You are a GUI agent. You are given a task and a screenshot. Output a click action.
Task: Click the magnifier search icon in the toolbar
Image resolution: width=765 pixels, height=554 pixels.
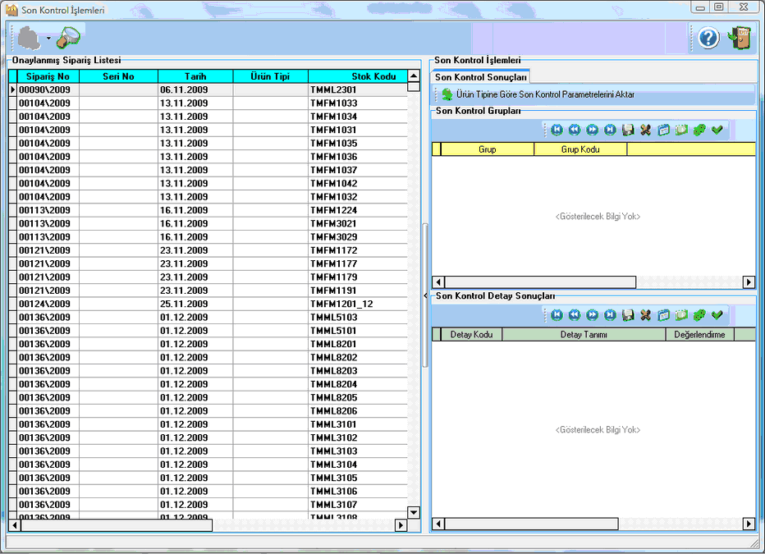(x=68, y=38)
